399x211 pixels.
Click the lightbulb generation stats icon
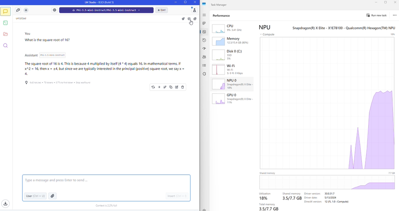26,83
